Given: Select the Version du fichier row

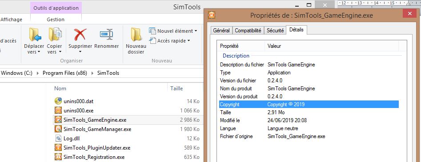Looking at the screenshot, I should [x=309, y=81].
